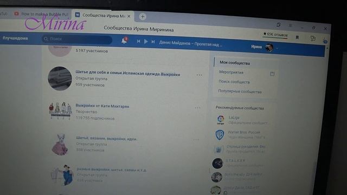Viewport: 347px width, 195px height.
Task: Open recommended community S.T.A.L.K.E.R.
Action: (x=235, y=160)
